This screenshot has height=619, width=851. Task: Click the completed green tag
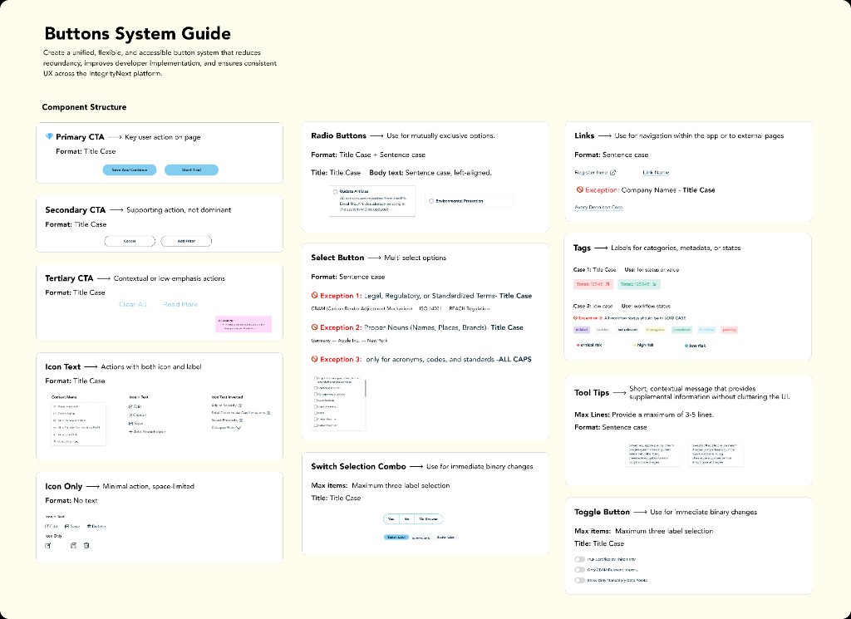click(681, 330)
